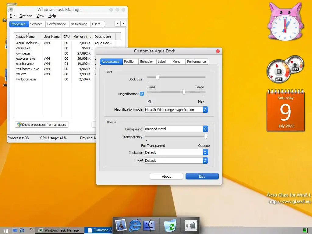Viewport: 312px width, 234px height.
Task: Open the Apple system preferences dock icon
Action: coord(191,225)
